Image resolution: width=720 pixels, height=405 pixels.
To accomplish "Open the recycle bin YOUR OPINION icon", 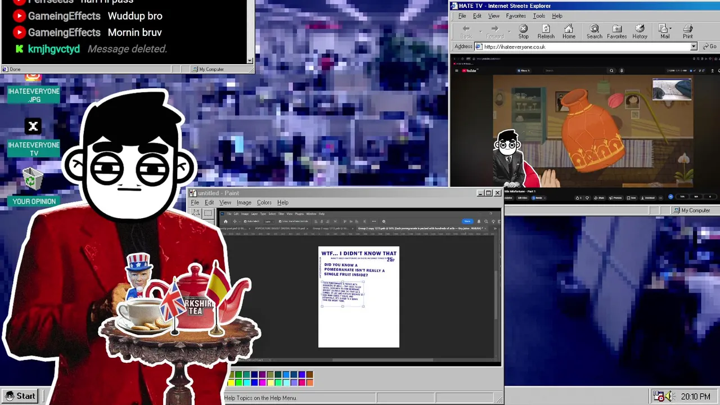I will click(x=34, y=187).
